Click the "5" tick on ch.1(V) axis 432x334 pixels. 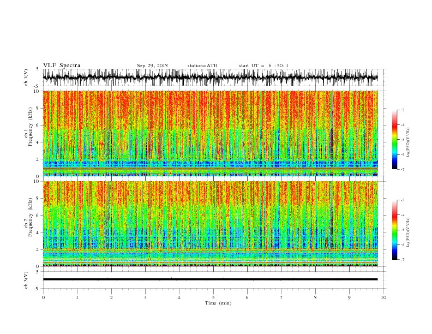point(38,69)
